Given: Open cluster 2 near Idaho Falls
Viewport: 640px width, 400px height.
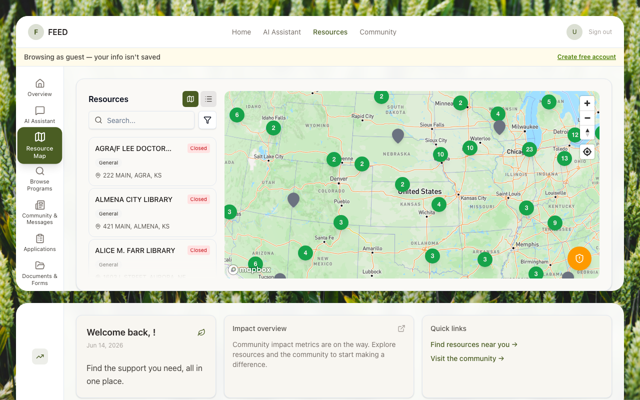Looking at the screenshot, I should 273,128.
